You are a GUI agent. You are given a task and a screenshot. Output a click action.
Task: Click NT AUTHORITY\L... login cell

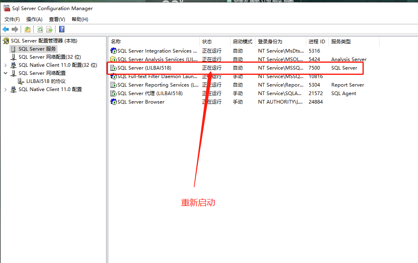280,102
